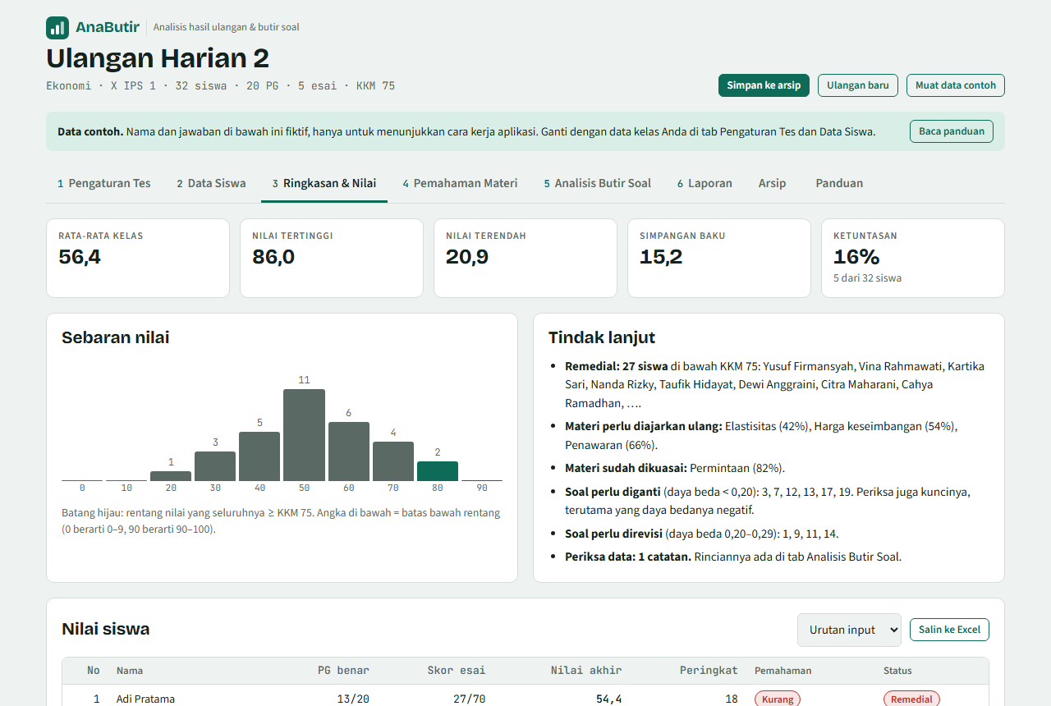The image size is (1051, 706).
Task: Click the Sebaran nilai heading
Action: [116, 337]
